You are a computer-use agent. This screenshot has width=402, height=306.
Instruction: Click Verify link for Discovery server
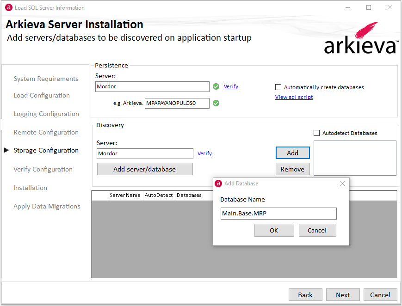pos(204,153)
